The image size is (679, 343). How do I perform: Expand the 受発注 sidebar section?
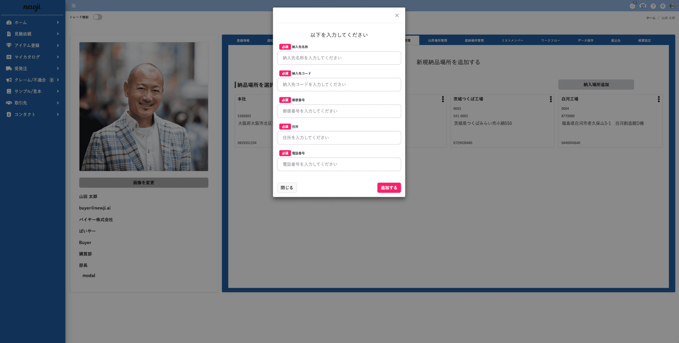point(58,69)
